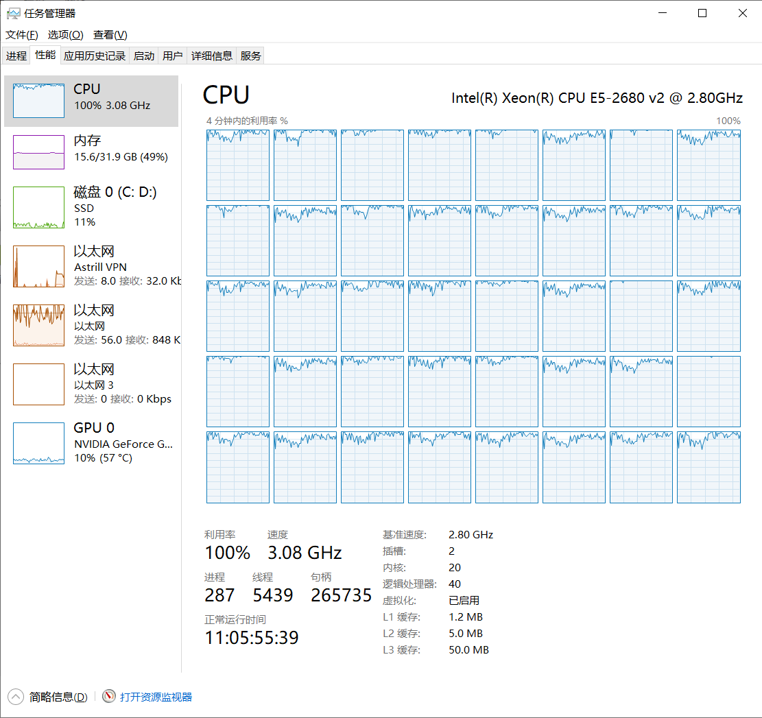
Task: Click the 虚拟化 已启用 value
Action: coord(464,601)
